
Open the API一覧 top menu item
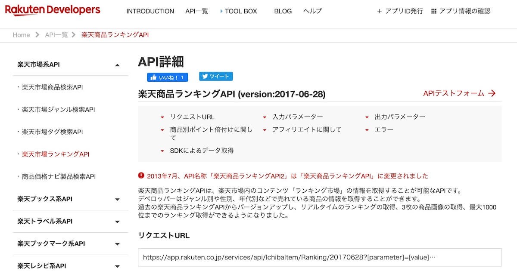[196, 11]
